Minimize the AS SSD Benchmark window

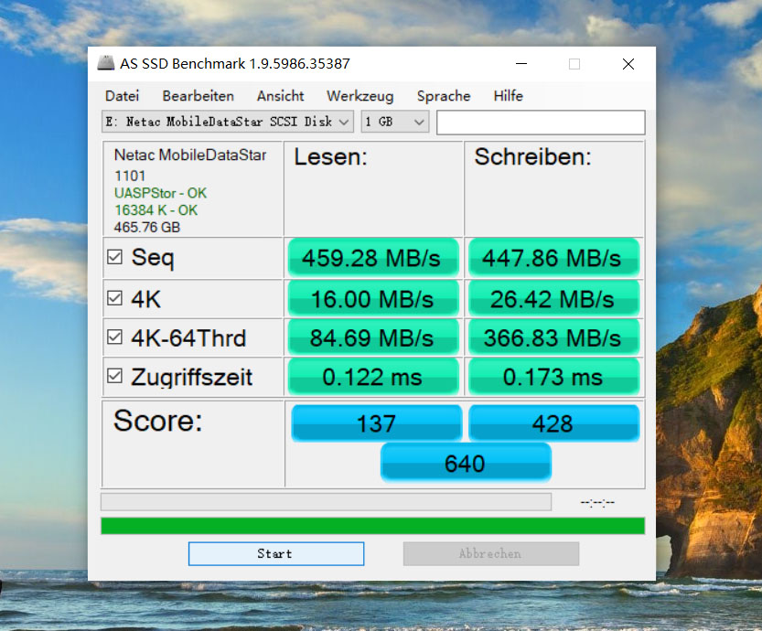pos(521,64)
